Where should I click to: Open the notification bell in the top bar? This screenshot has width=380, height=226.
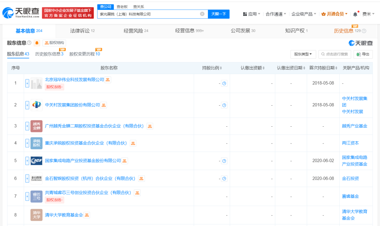click(355, 14)
